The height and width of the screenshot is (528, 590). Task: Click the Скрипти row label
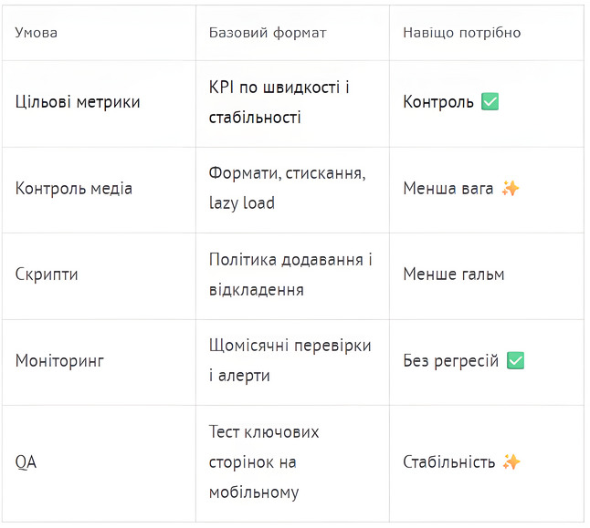point(47,274)
